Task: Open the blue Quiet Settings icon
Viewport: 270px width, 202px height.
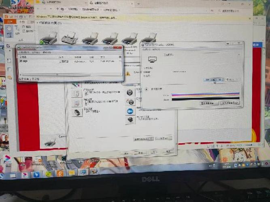Action: [x=130, y=111]
